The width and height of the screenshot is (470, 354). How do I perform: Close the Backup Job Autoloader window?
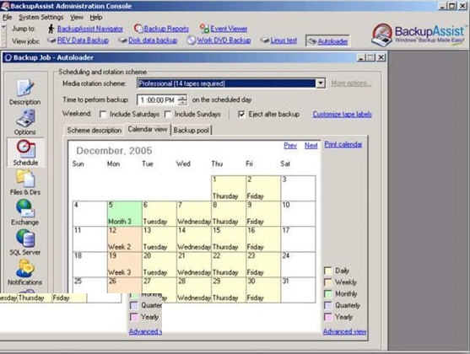coord(381,57)
